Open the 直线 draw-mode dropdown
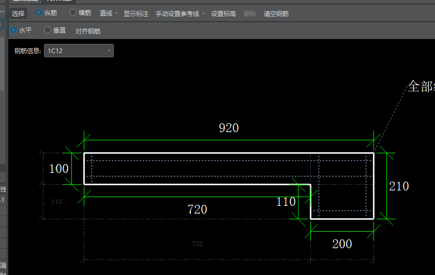 109,13
